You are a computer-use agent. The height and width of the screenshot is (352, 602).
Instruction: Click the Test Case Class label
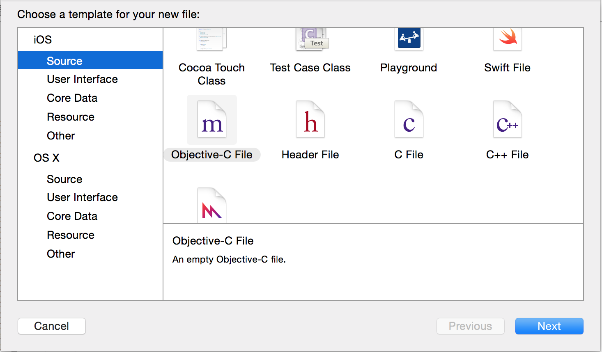[x=310, y=68]
